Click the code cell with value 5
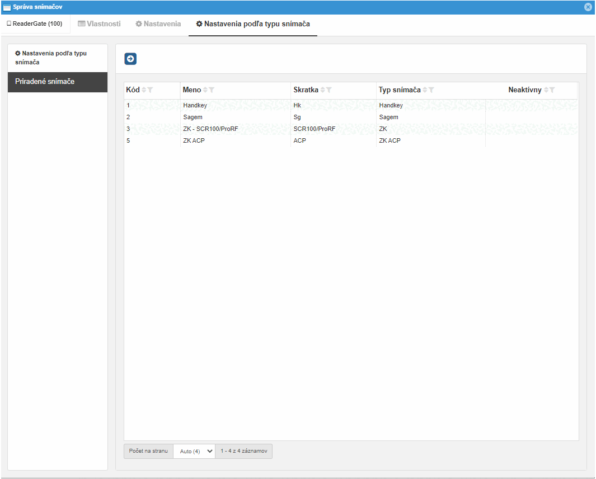This screenshot has width=596, height=479. click(x=128, y=141)
